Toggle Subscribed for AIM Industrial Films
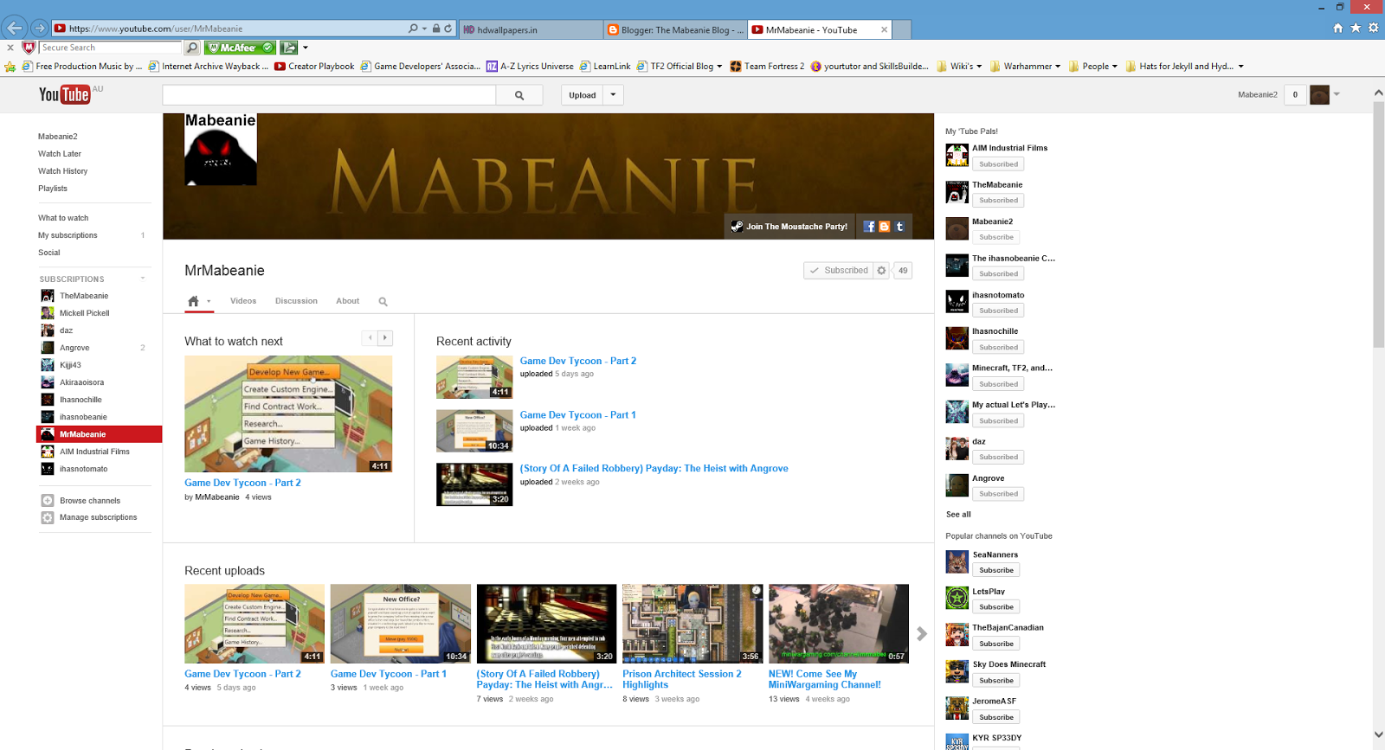 point(999,164)
